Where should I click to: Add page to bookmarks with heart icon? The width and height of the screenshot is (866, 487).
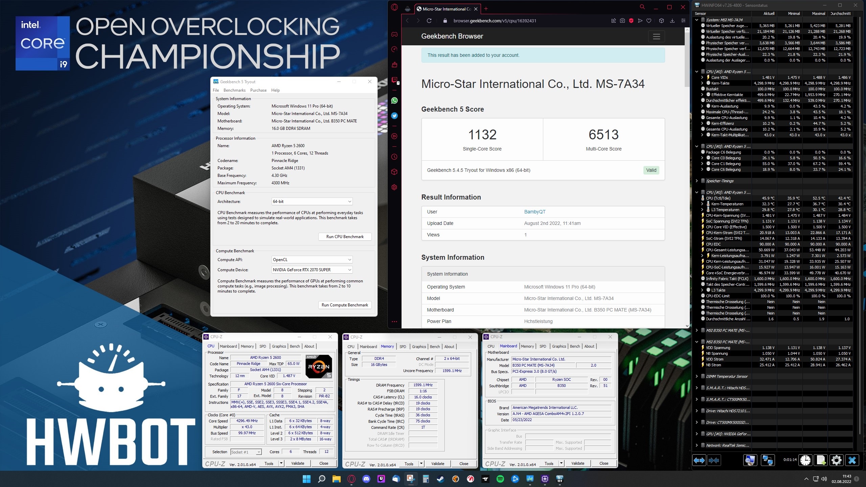point(649,21)
